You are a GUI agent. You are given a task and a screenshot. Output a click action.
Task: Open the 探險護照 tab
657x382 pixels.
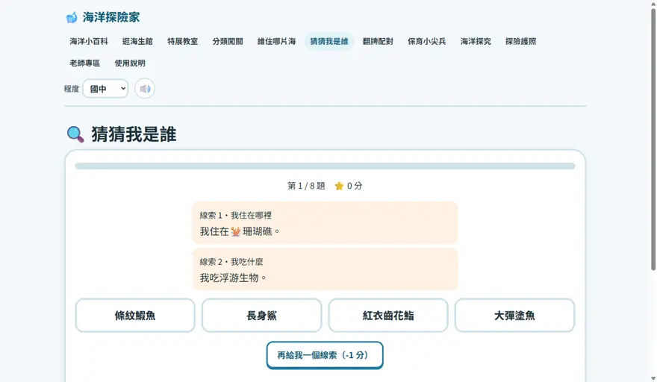pos(520,41)
